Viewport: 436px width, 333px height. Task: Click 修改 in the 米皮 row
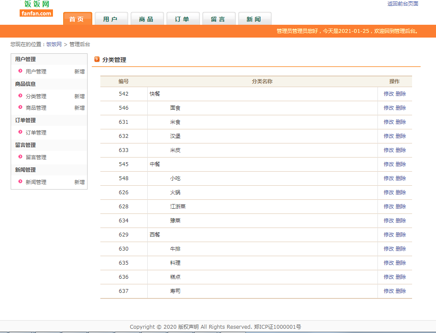click(x=389, y=150)
